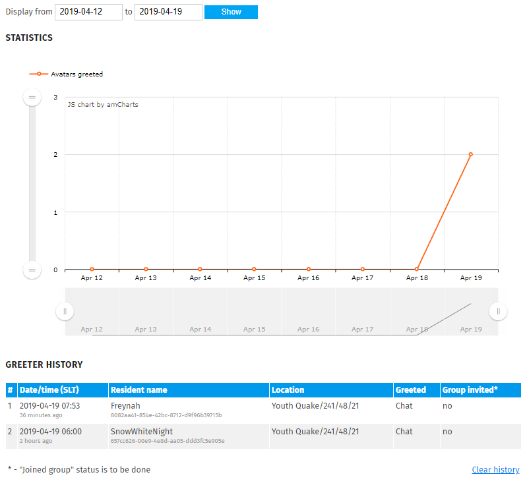This screenshot has height=491, width=525.
Task: Click the chart overview scrollbar area
Action: click(x=282, y=311)
